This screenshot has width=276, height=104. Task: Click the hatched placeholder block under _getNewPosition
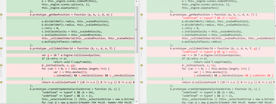click(70, 18)
